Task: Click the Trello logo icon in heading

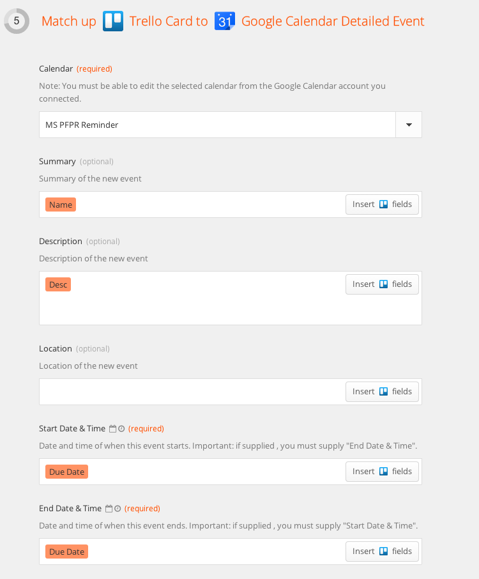Action: click(113, 21)
